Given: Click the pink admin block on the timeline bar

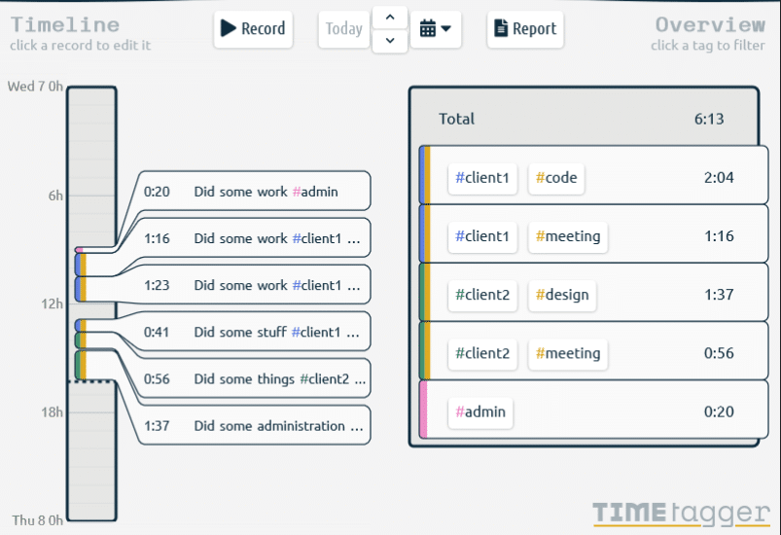Looking at the screenshot, I should 79,250.
